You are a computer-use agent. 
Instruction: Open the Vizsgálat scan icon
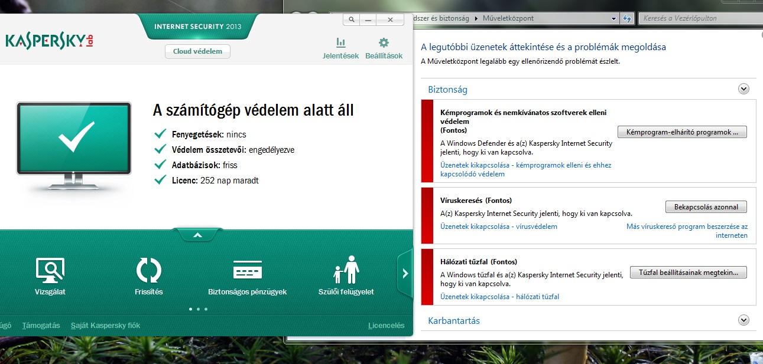tap(50, 271)
